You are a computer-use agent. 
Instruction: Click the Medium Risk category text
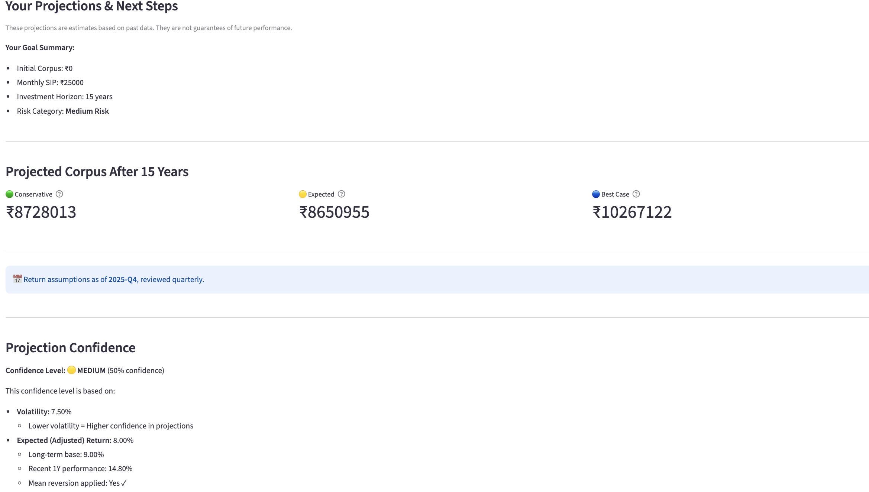87,111
